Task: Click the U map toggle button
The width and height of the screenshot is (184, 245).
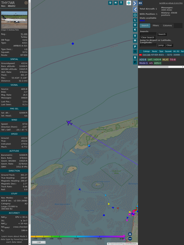Action: [110, 3]
